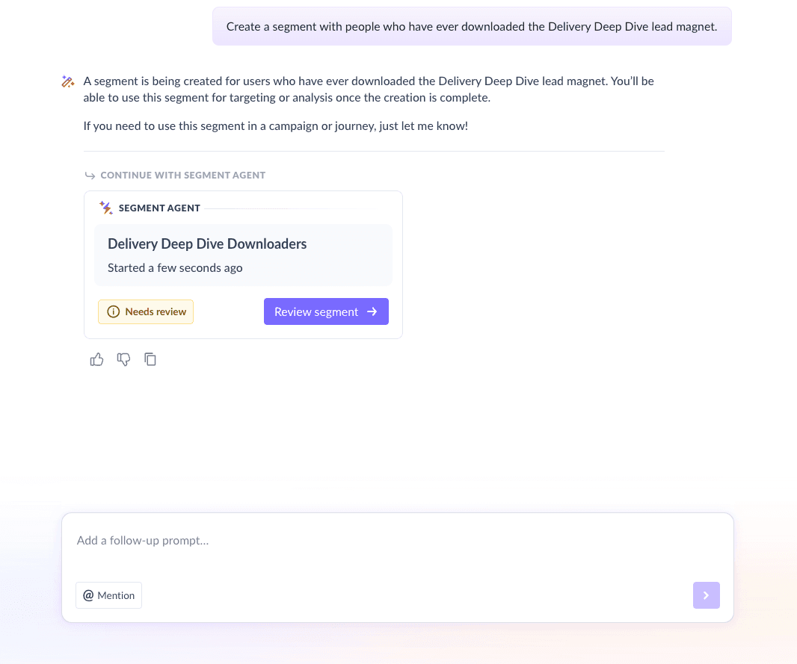Viewport: 797px width, 664px height.
Task: Toggle thumbs up on the agent response
Action: 96,359
